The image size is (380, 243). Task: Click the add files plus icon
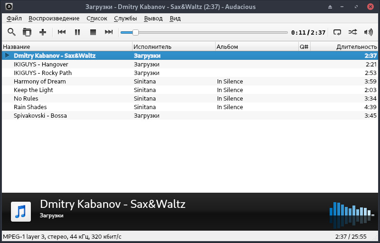click(43, 32)
